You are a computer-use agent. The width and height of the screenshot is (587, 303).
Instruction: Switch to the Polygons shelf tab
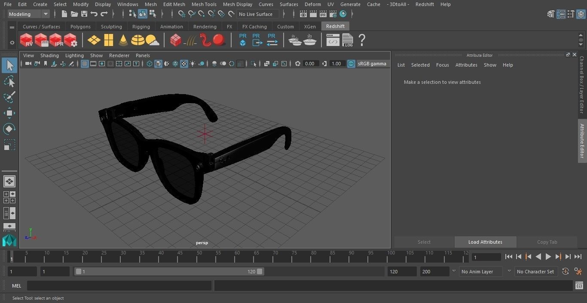[x=80, y=27]
